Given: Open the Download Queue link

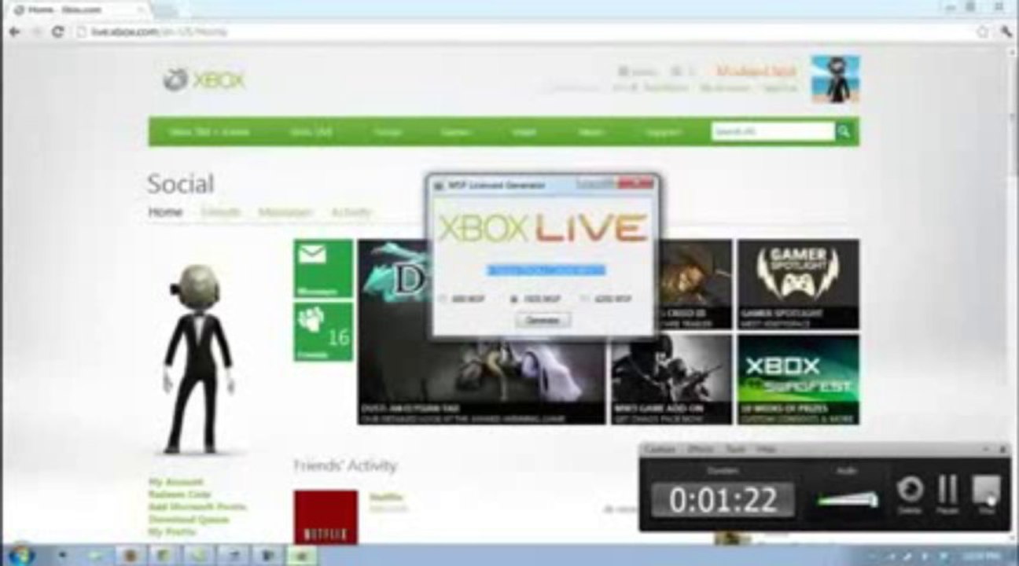Looking at the screenshot, I should [189, 520].
